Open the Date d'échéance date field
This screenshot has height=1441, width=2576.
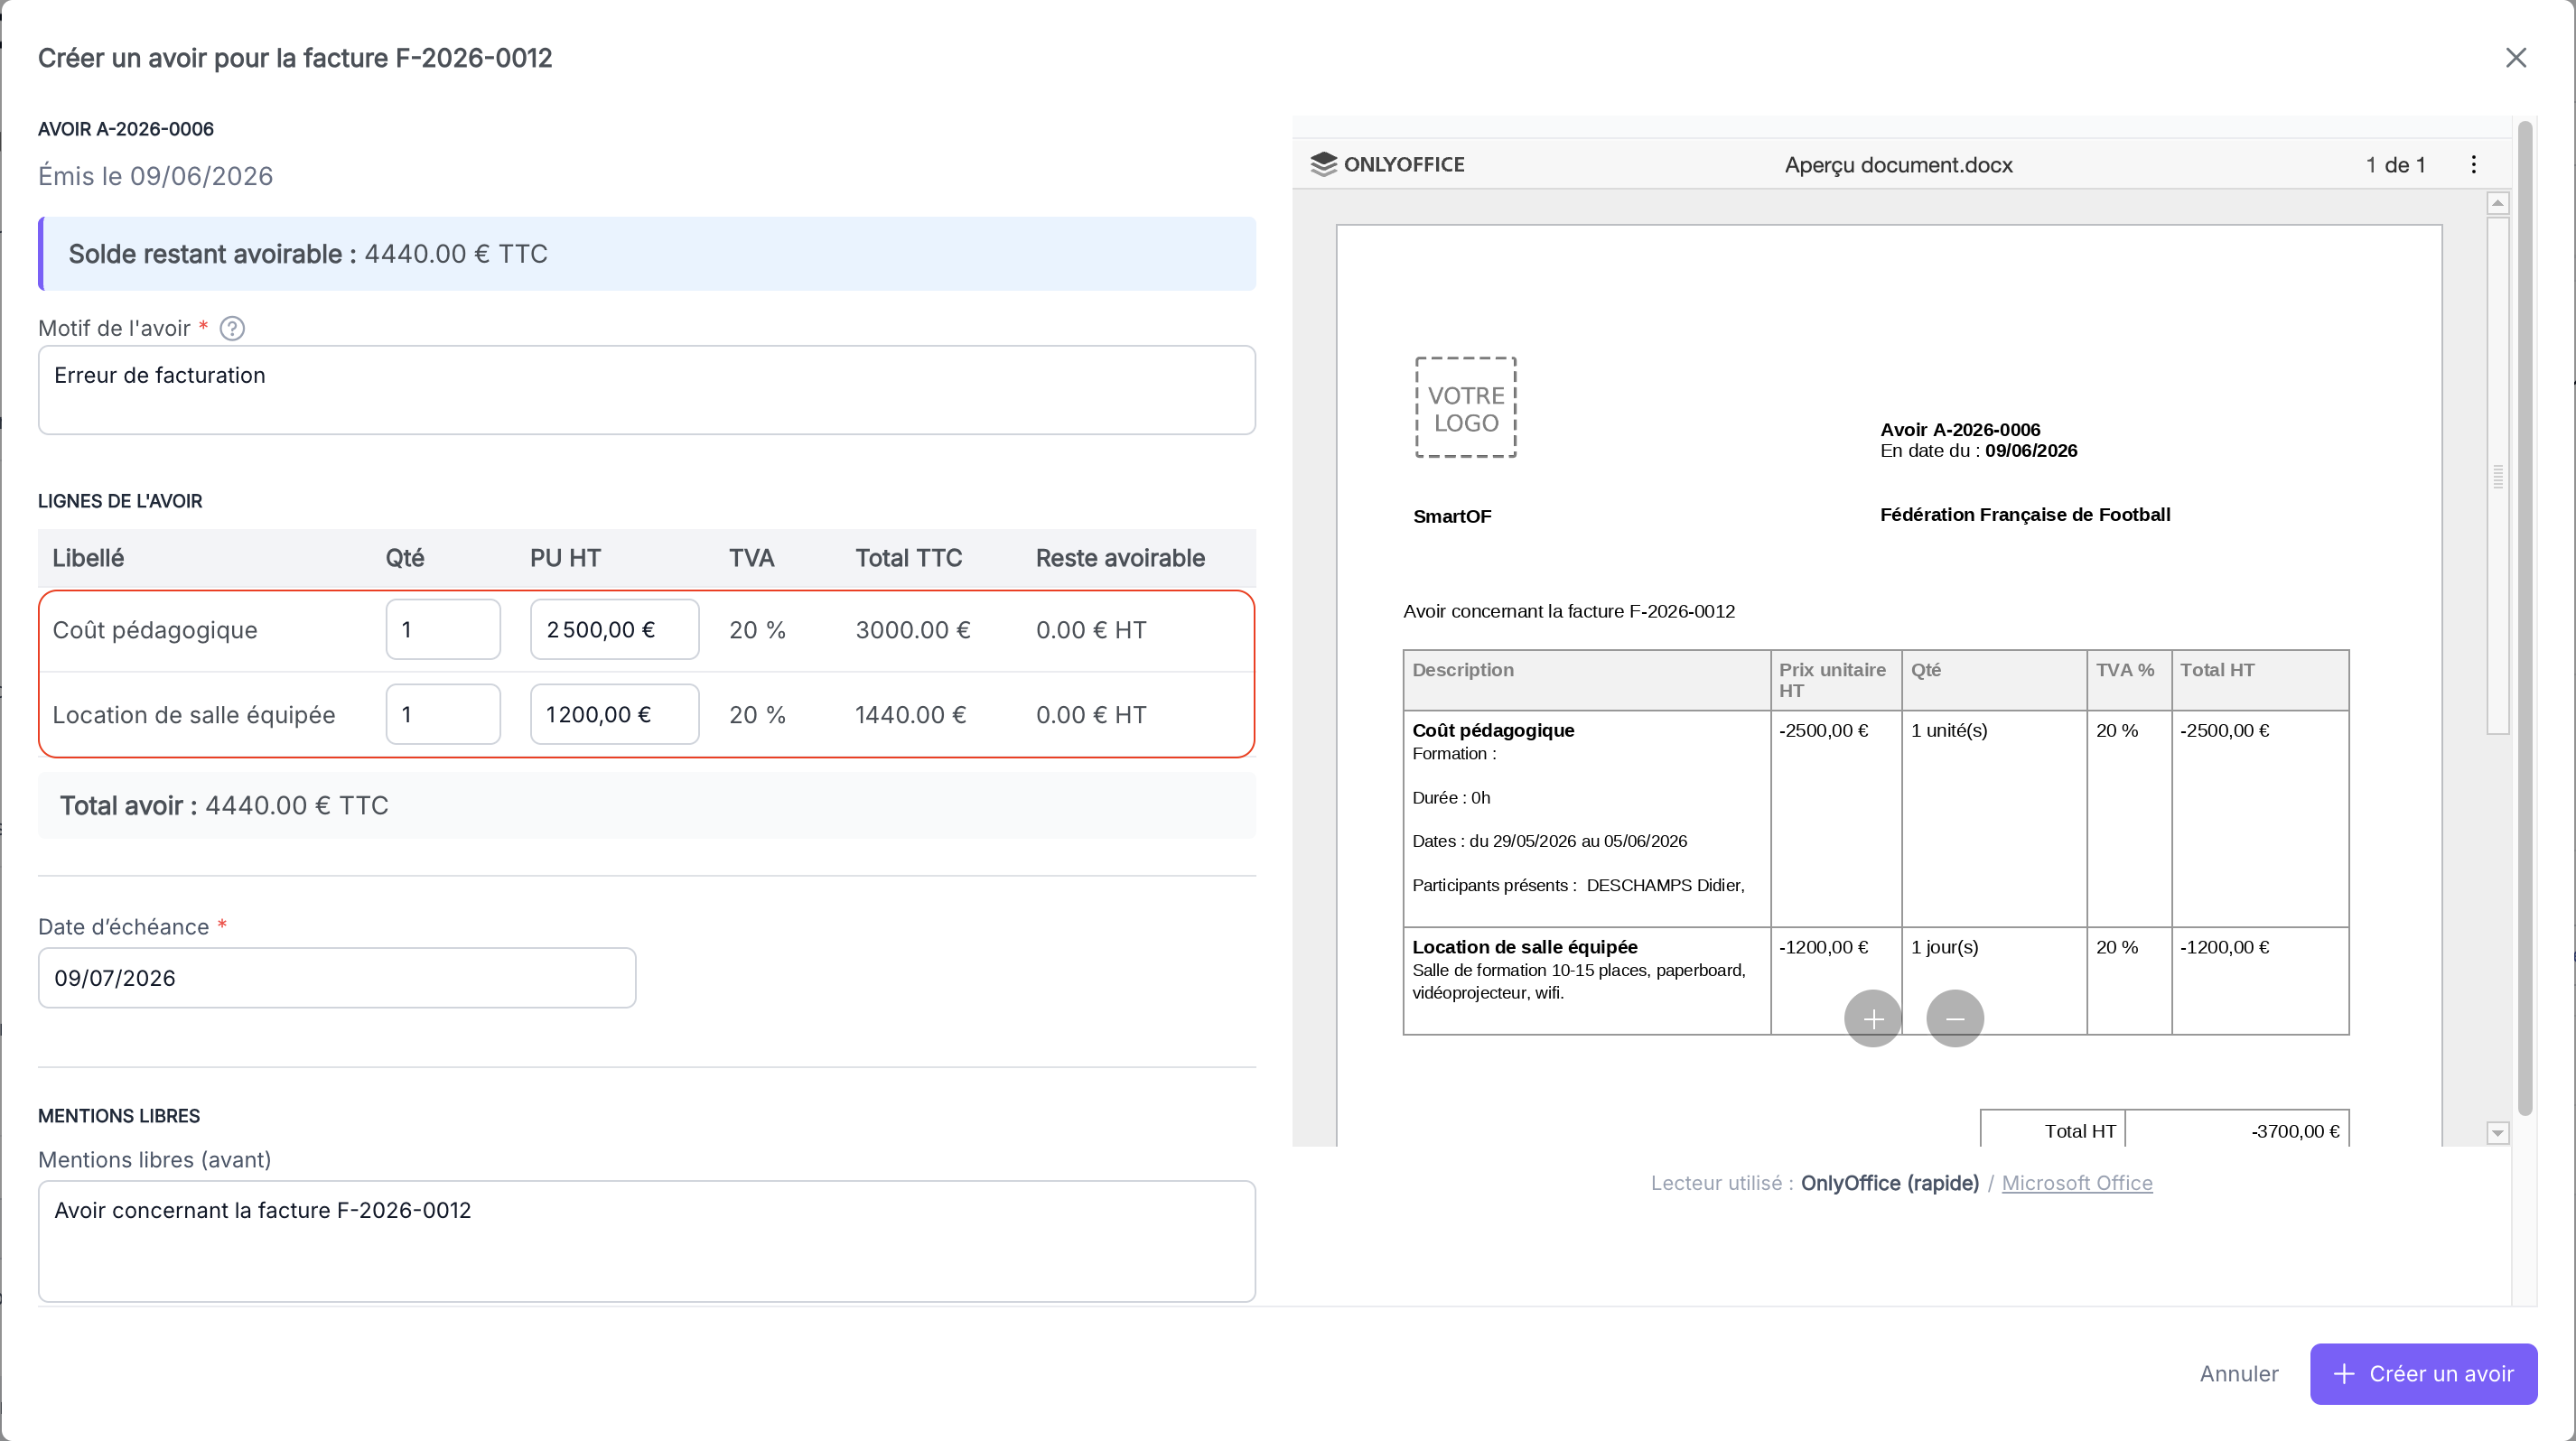coord(337,979)
